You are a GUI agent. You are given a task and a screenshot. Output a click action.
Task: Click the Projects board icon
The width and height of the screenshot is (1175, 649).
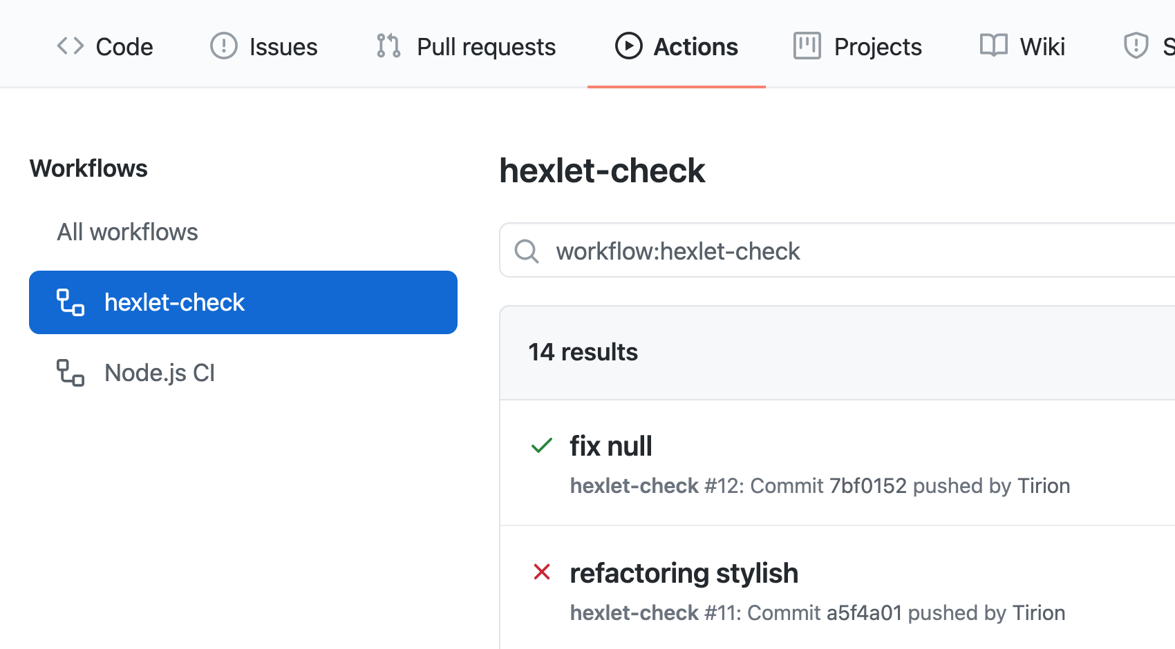pyautogui.click(x=807, y=46)
